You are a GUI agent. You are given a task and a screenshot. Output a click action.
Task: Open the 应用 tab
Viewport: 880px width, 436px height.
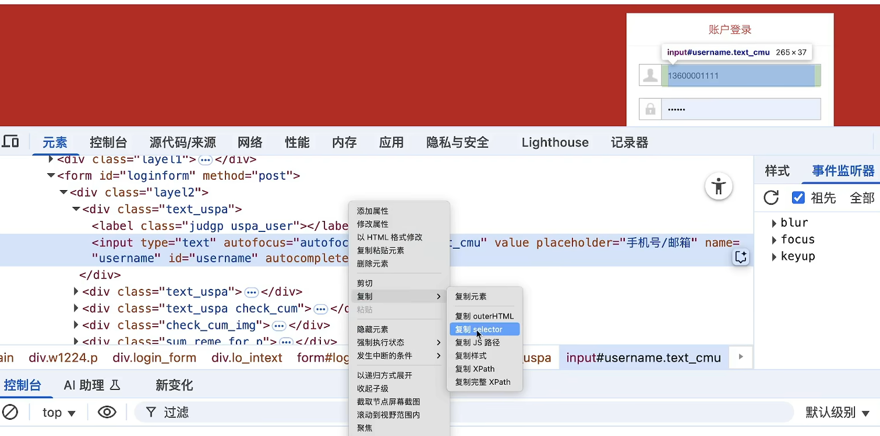(391, 142)
